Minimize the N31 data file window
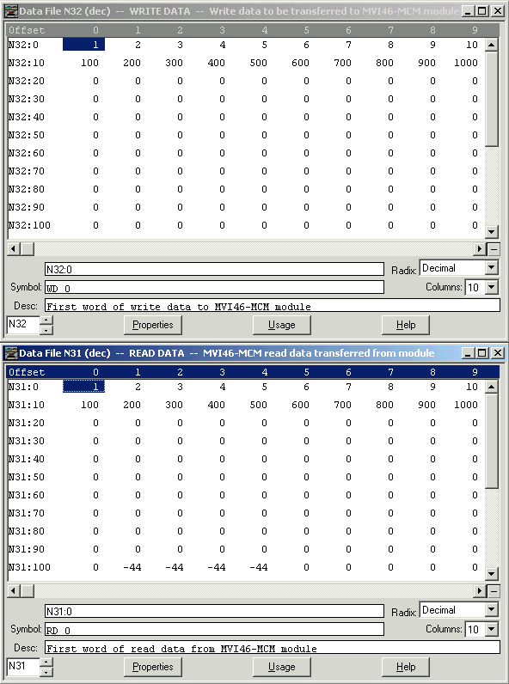509x684 pixels. pyautogui.click(x=468, y=353)
